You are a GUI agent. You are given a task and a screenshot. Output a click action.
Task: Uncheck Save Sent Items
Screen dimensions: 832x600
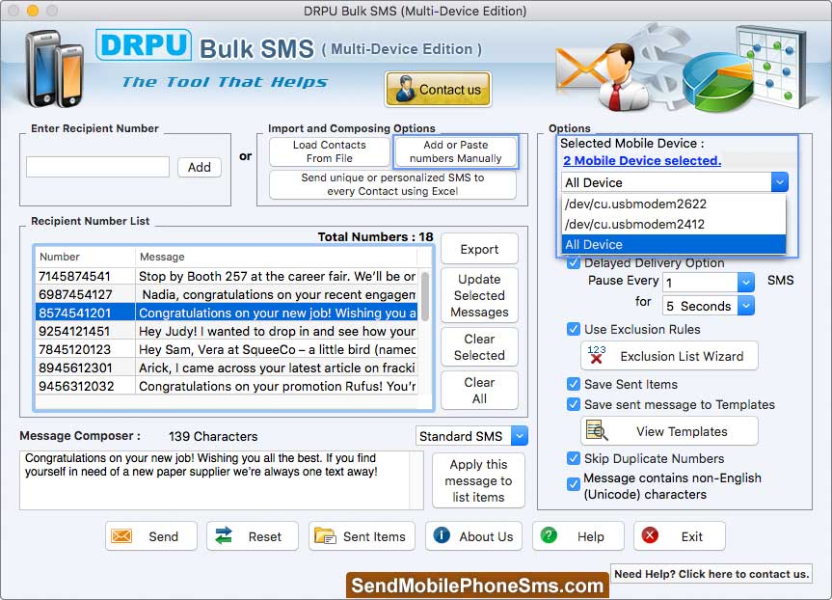(x=573, y=384)
